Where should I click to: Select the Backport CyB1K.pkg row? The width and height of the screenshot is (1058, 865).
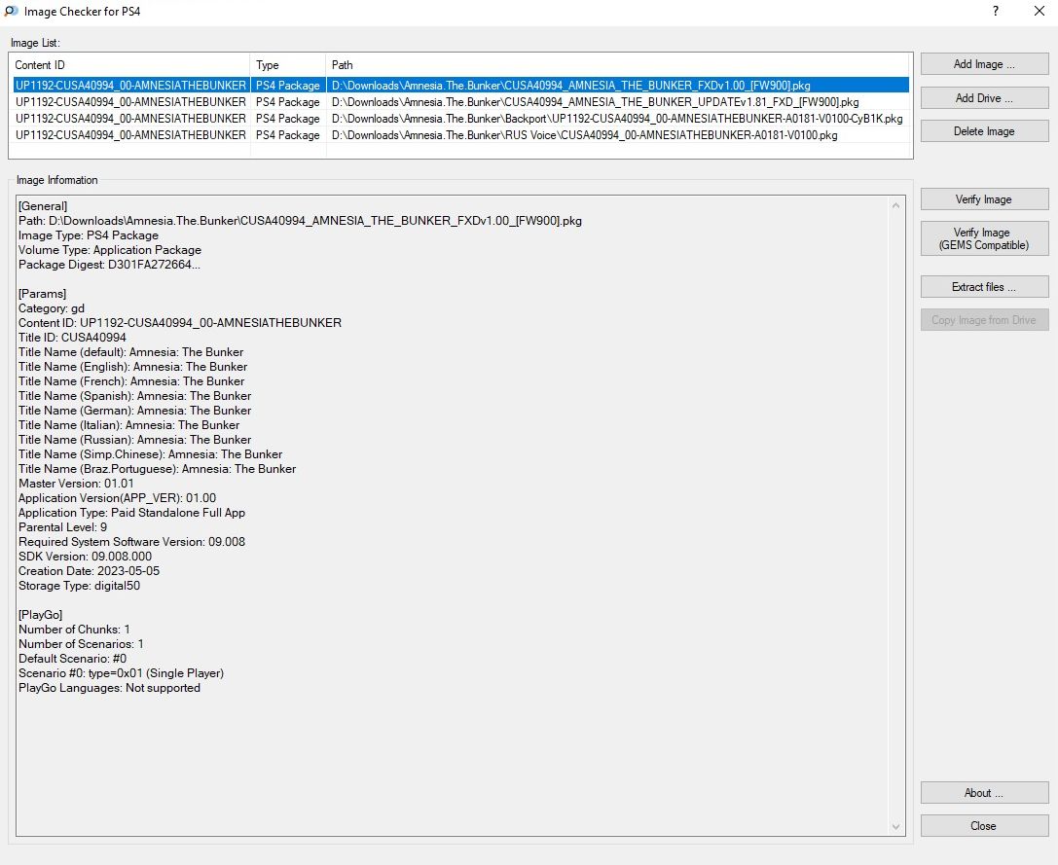click(x=460, y=118)
